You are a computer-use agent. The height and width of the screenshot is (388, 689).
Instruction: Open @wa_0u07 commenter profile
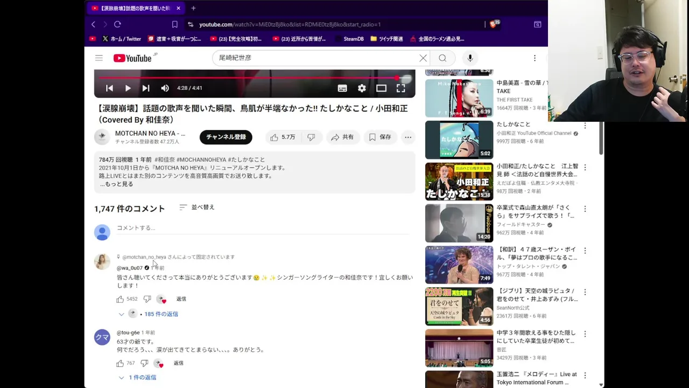click(x=130, y=268)
